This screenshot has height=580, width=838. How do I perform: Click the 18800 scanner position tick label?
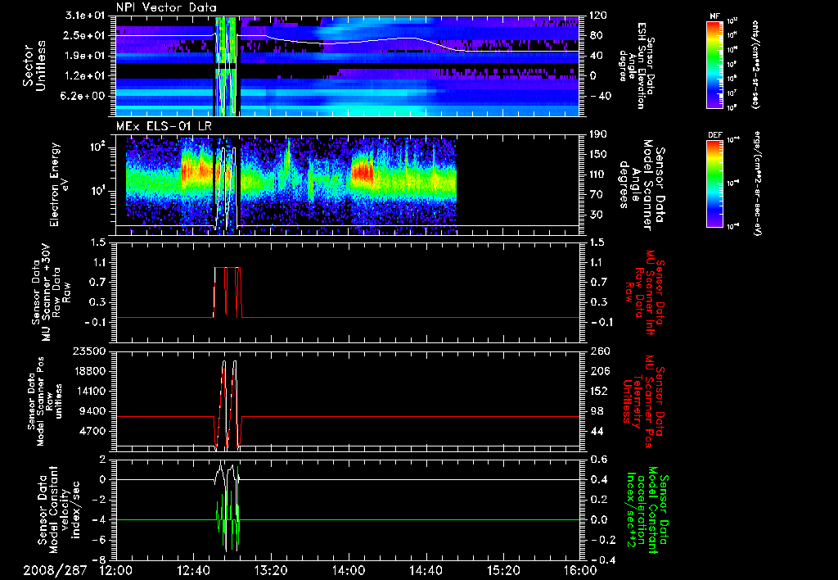click(89, 371)
